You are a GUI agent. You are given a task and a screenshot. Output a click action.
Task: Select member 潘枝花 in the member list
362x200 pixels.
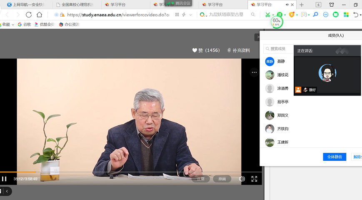[282, 75]
